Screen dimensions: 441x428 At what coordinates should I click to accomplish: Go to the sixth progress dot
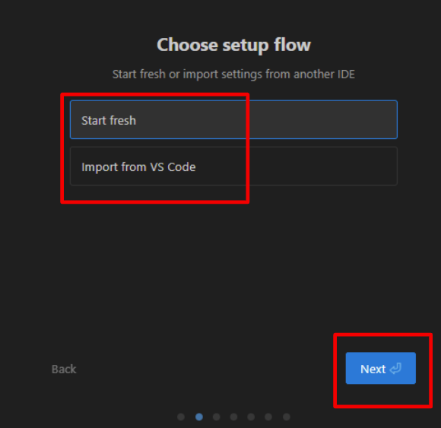pos(268,417)
